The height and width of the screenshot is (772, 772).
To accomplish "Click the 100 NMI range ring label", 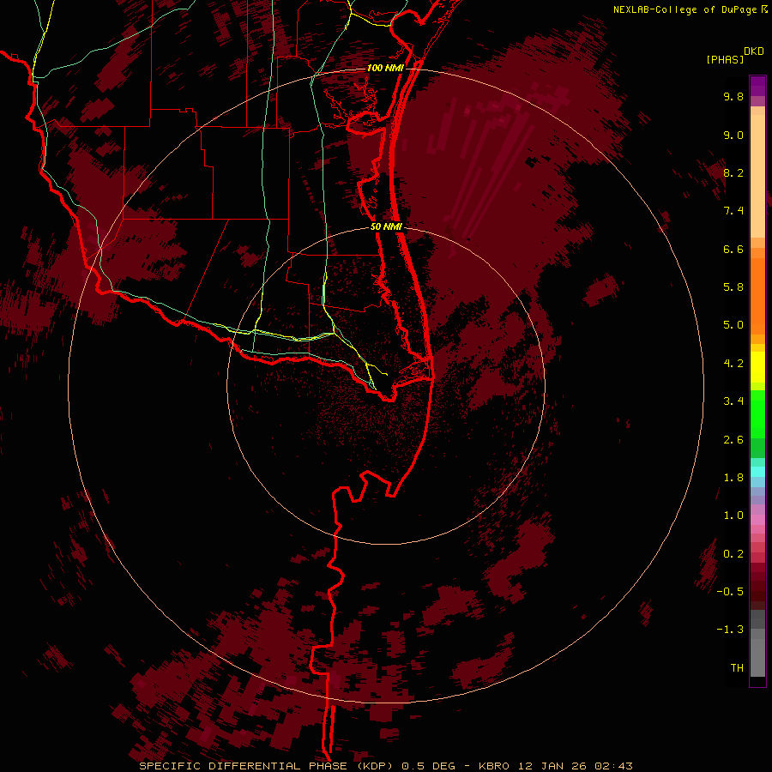I will pyautogui.click(x=385, y=68).
